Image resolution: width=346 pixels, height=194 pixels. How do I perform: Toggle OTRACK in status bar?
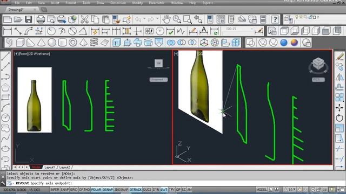(136, 190)
